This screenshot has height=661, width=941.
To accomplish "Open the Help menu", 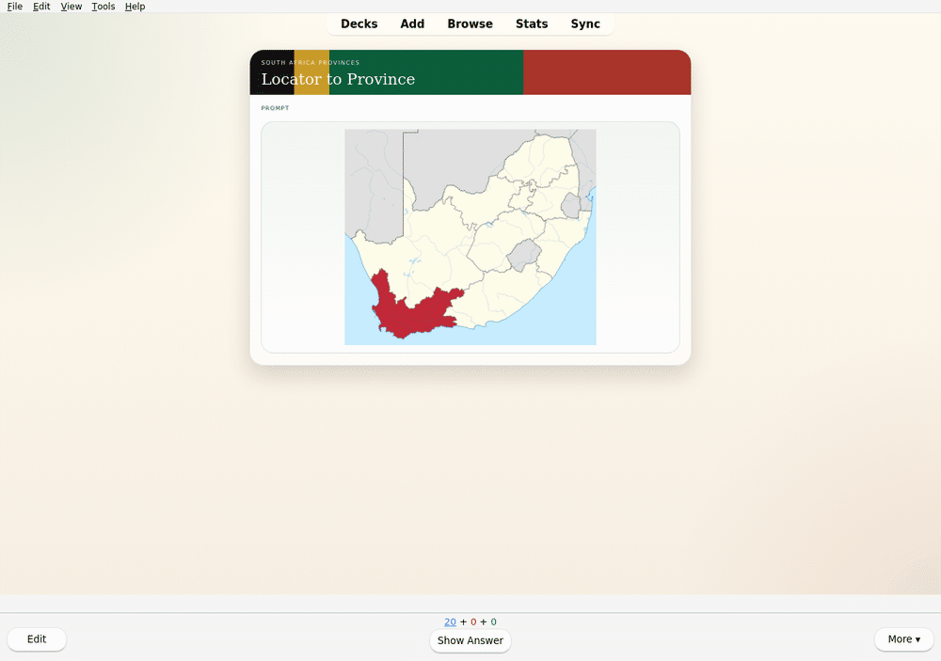I will click(x=135, y=6).
